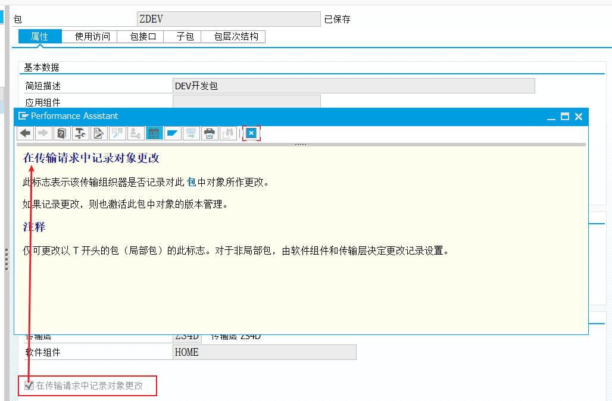612x401 pixels.
Task: Click the ZDEV package name field
Action: coord(229,19)
